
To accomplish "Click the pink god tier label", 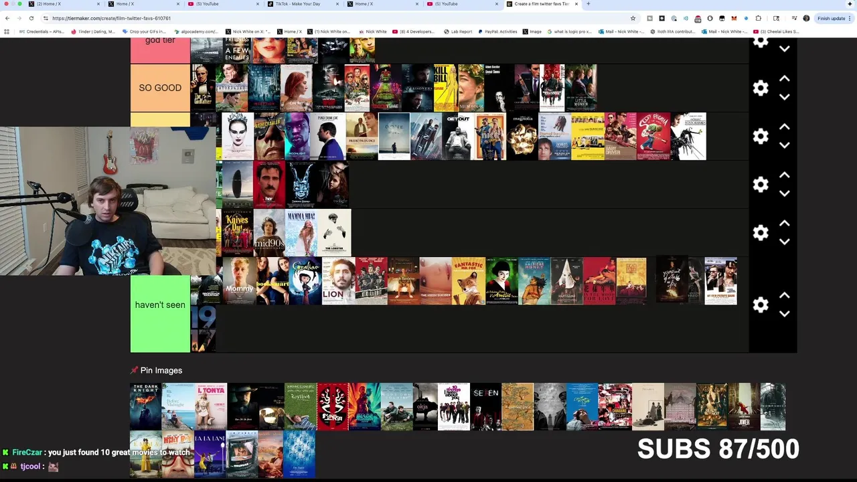I will 160,50.
